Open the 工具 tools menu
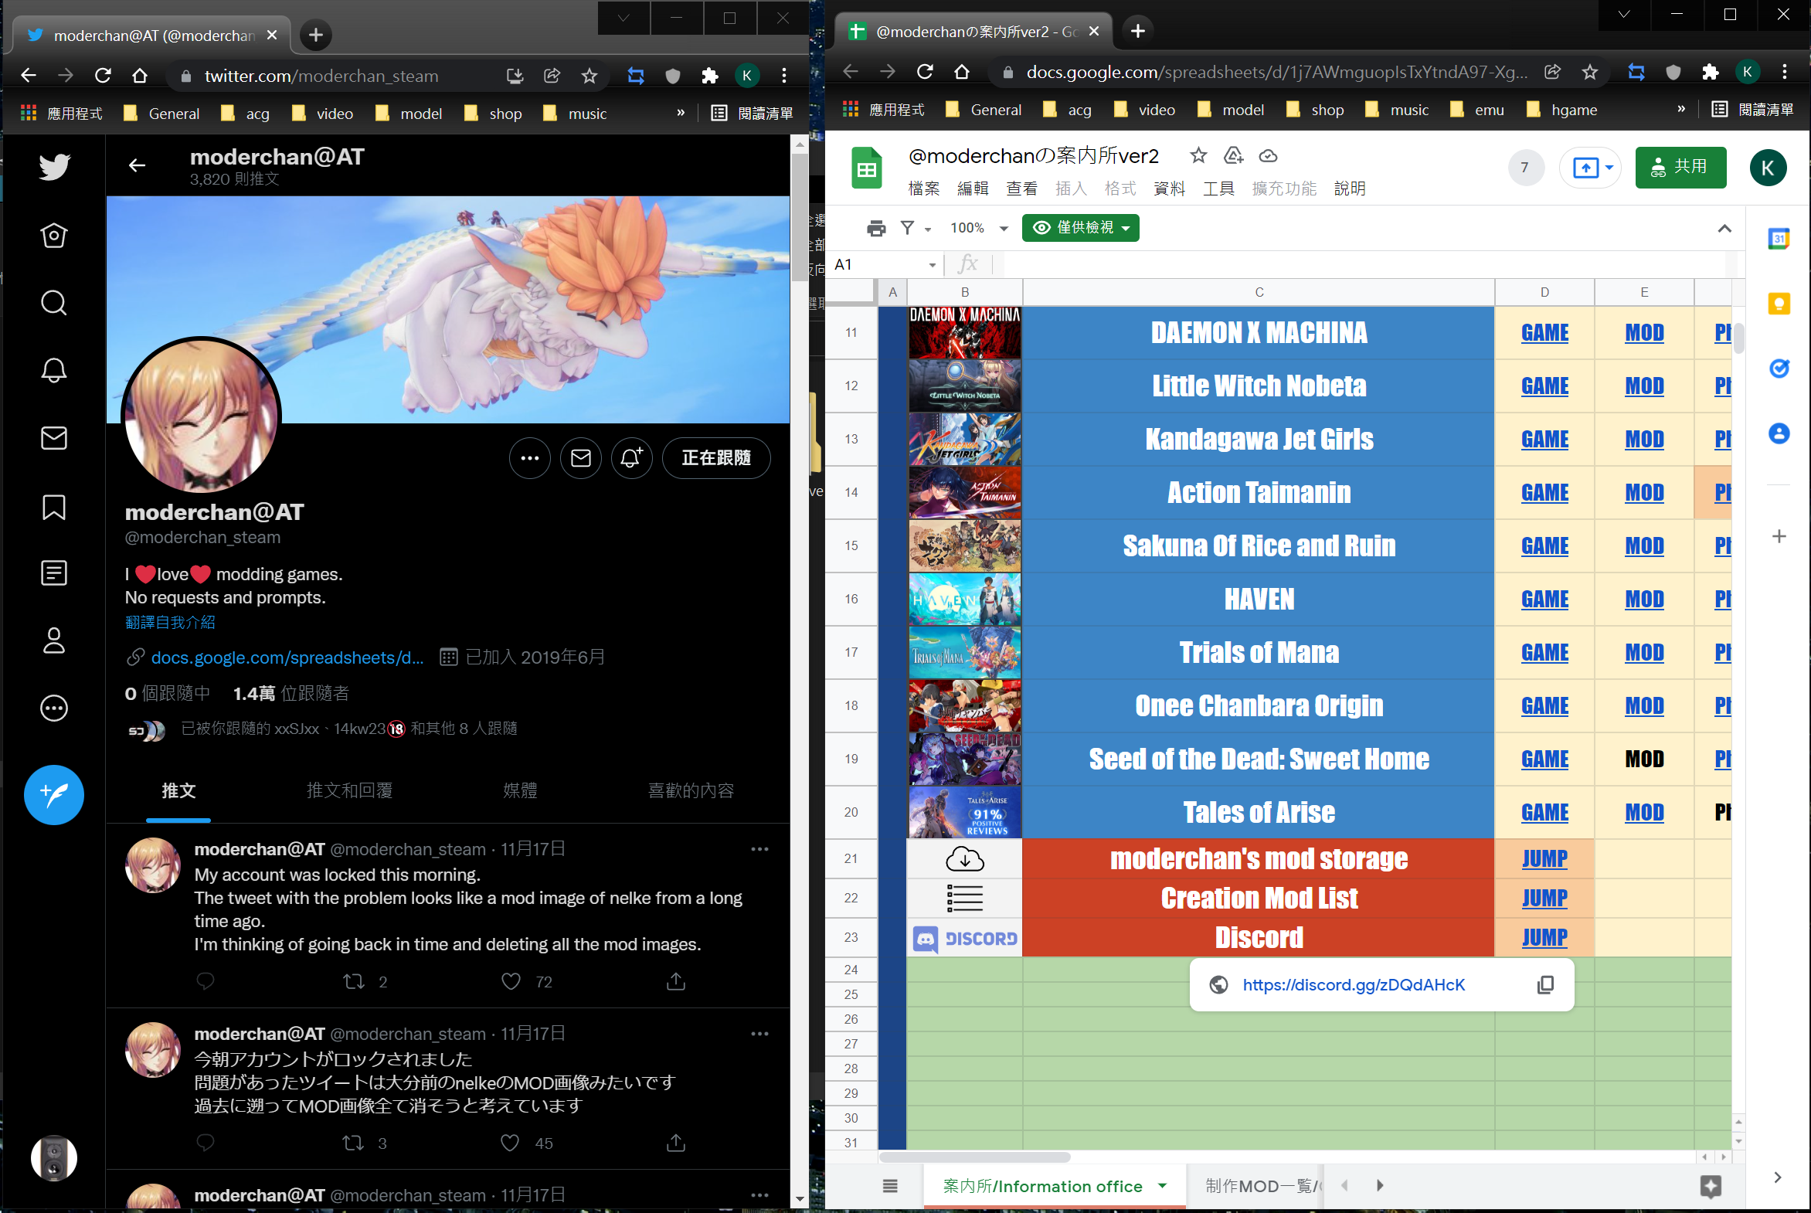This screenshot has width=1811, height=1213. tap(1218, 189)
